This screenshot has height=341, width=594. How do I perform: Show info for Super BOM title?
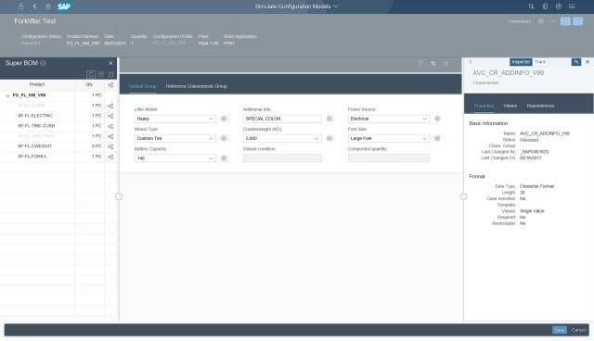click(x=43, y=63)
